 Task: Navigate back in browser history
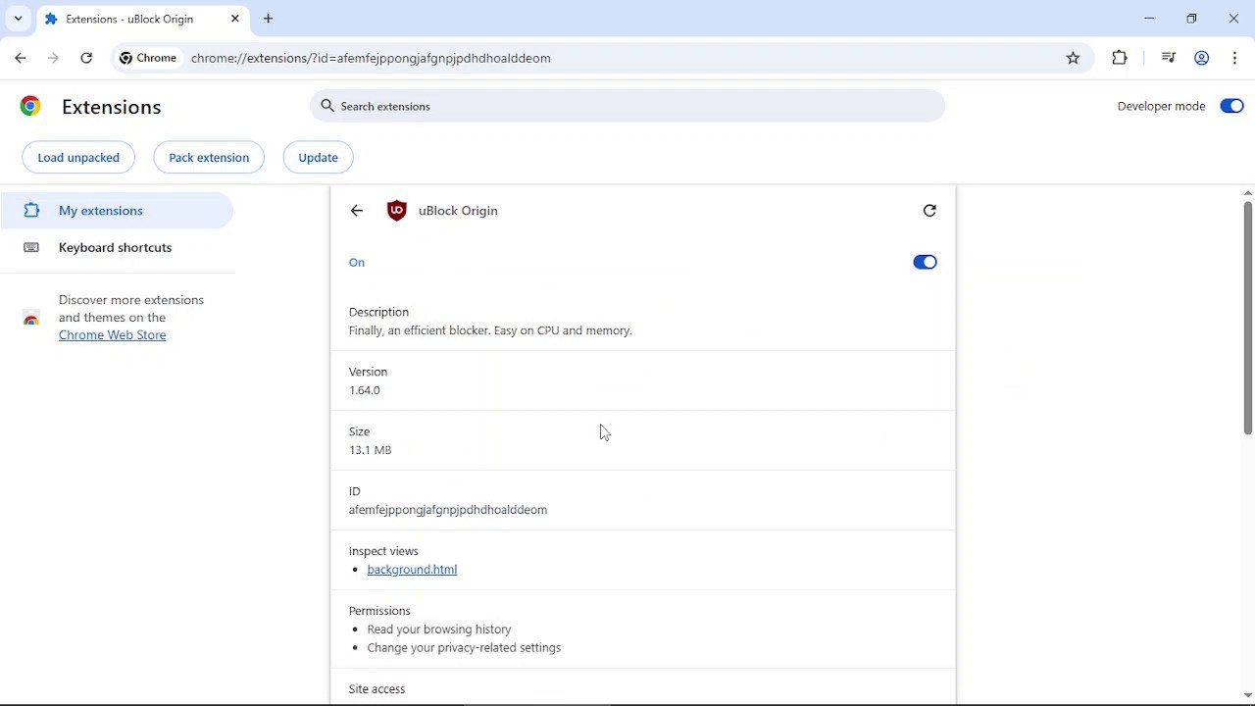[21, 58]
